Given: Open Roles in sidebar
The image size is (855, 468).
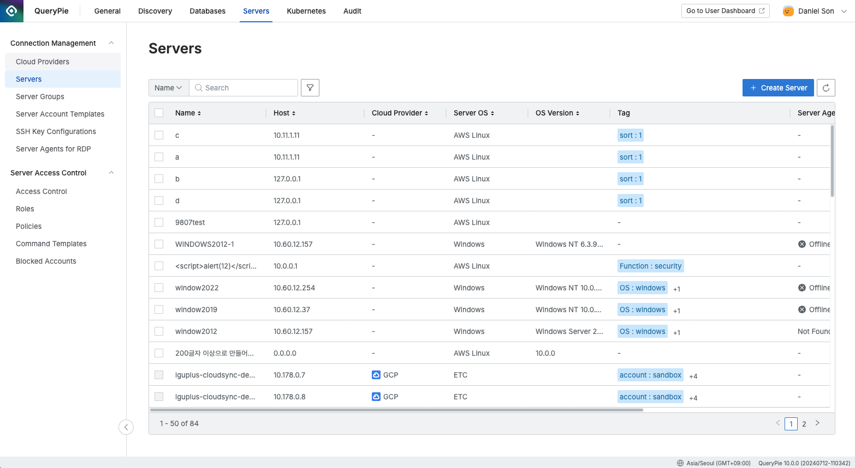Looking at the screenshot, I should tap(63, 209).
